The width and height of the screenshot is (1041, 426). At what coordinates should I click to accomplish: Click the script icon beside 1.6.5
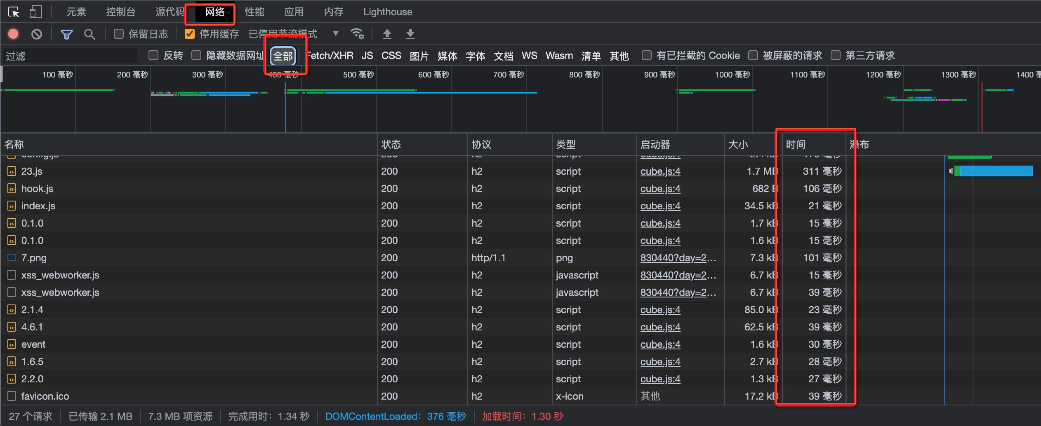pos(12,361)
